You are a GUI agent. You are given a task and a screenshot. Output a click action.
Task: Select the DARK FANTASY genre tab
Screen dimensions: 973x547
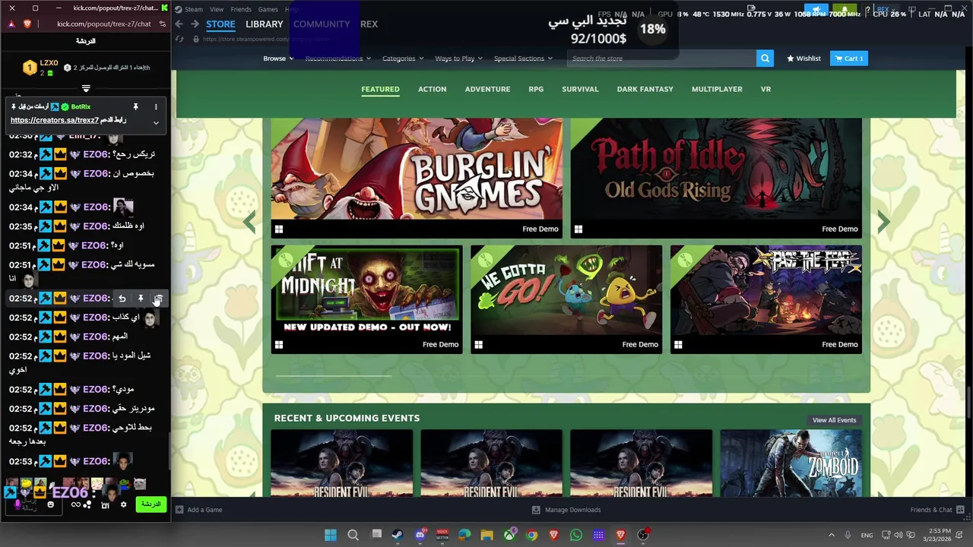tap(645, 90)
